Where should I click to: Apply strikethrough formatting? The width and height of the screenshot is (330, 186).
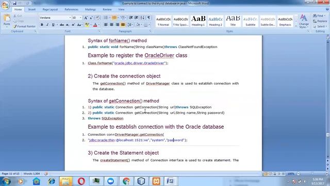62,25
